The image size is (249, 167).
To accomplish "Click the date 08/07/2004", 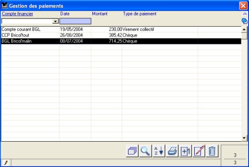I will [71, 41].
